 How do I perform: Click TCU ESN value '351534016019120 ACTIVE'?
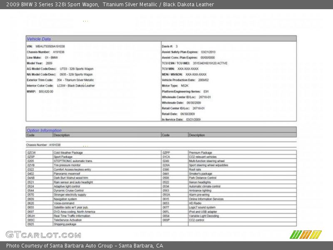(x=210, y=63)
